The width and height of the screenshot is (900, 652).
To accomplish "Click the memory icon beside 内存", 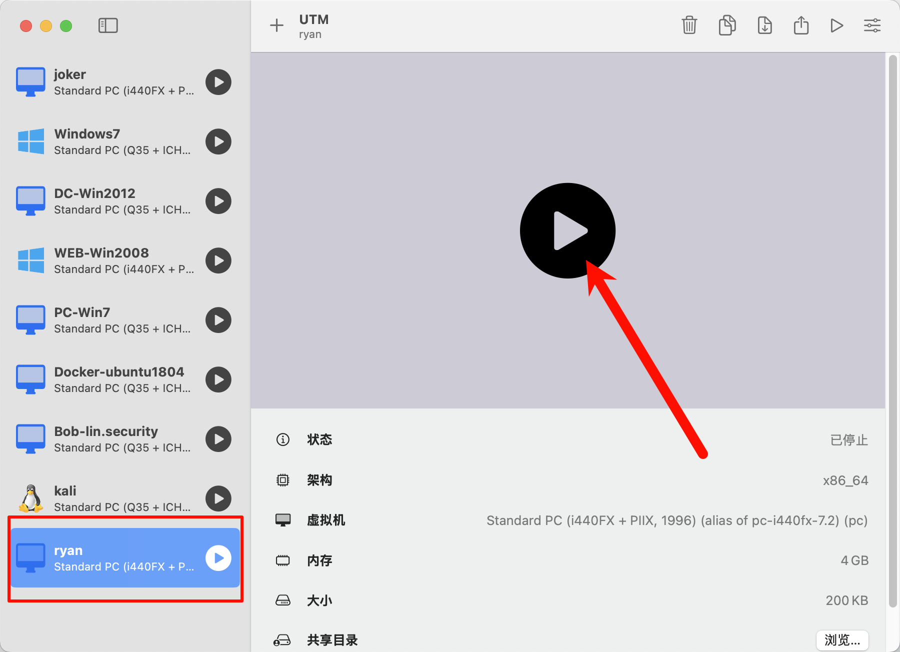I will pyautogui.click(x=283, y=560).
